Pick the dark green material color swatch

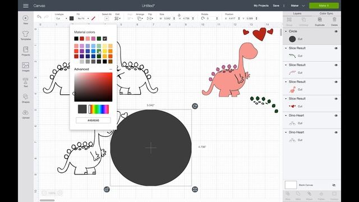(99, 39)
